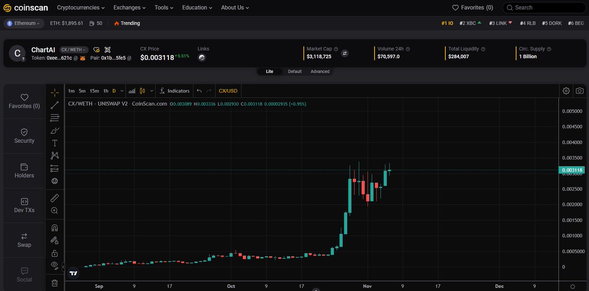Open the forecasting and measurement tools
The image size is (589, 291).
(x=54, y=168)
